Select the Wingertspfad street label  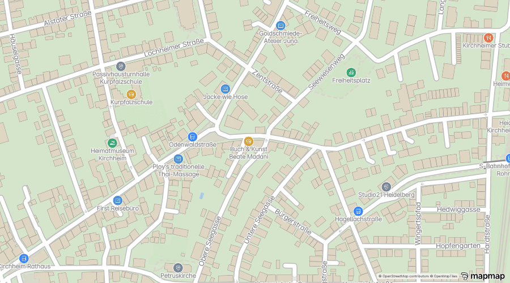click(x=418, y=224)
